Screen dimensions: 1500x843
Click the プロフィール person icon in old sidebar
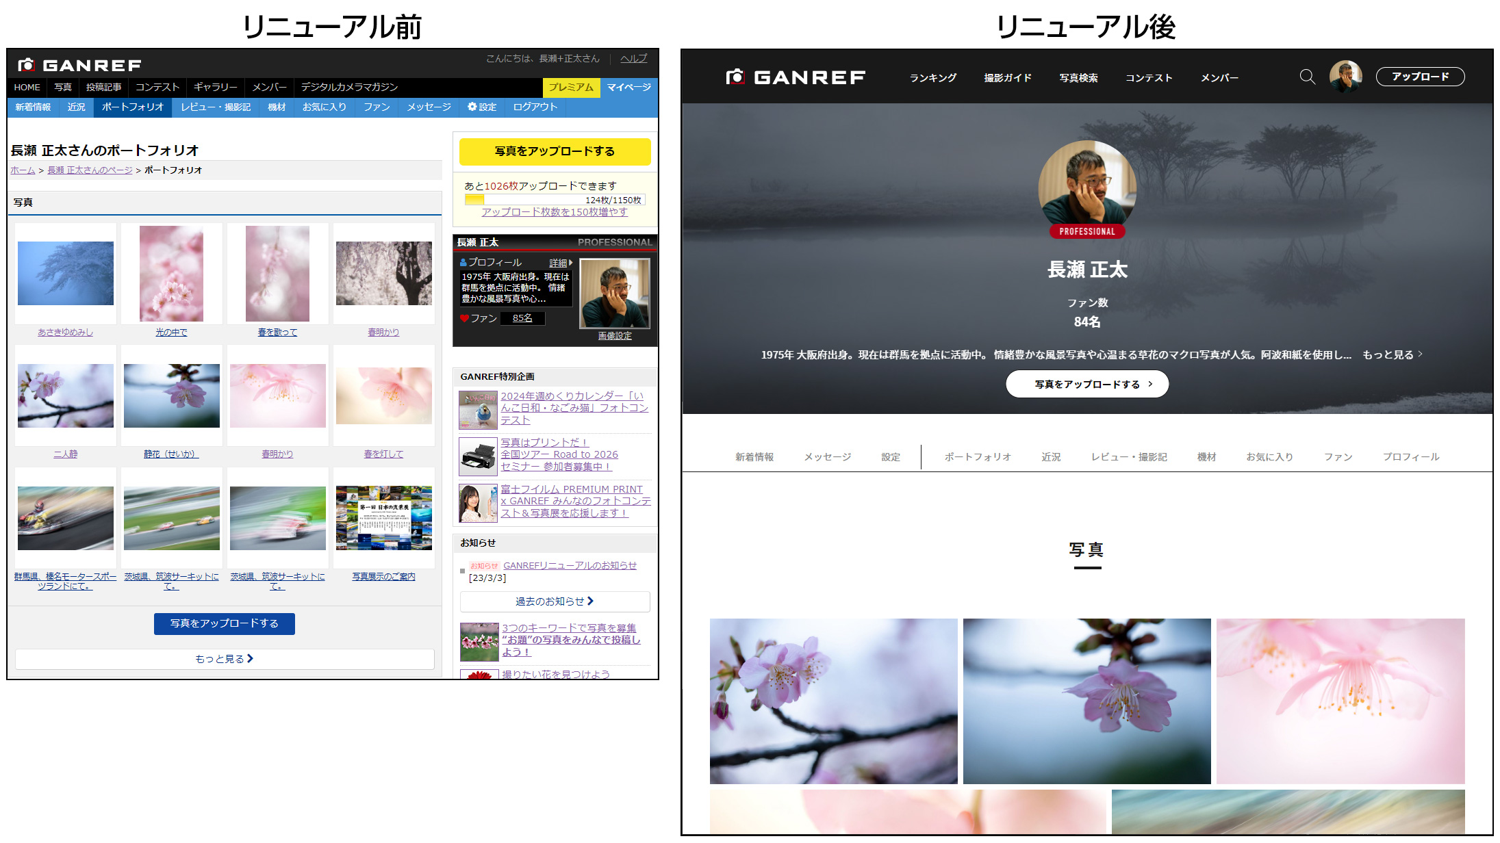(x=463, y=263)
